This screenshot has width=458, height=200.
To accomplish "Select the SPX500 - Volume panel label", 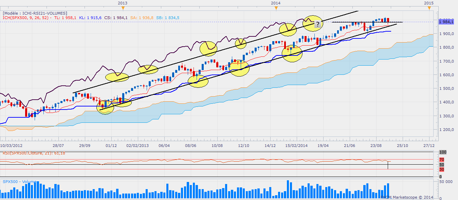I will click(19, 182).
